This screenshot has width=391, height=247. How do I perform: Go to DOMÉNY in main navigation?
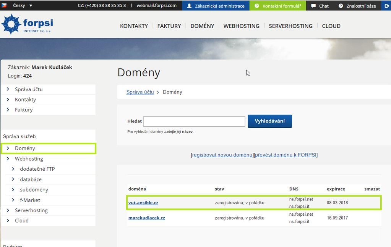202,26
